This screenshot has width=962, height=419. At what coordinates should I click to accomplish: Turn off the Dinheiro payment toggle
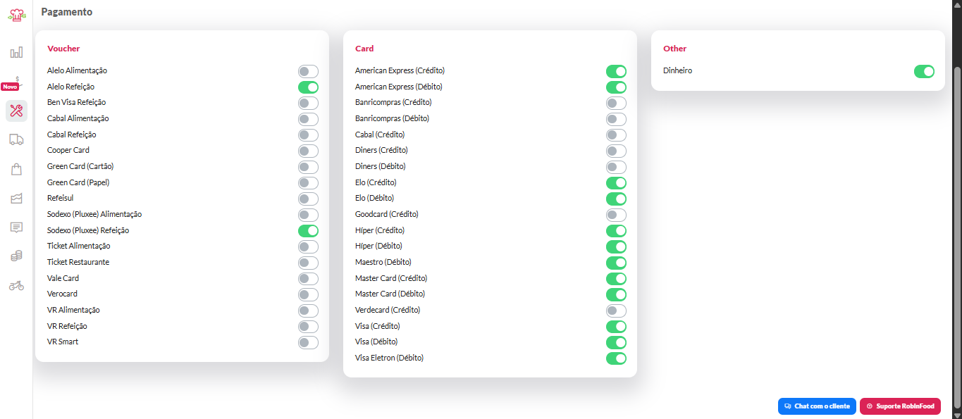[x=924, y=71]
